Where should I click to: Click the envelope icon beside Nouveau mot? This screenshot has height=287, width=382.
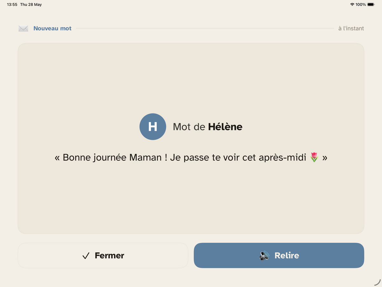click(23, 28)
